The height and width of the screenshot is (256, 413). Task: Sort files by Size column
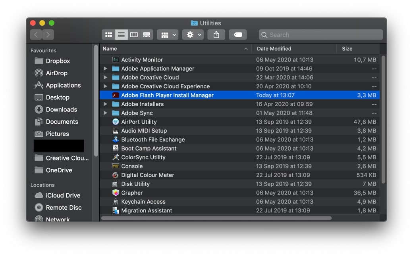pos(347,48)
